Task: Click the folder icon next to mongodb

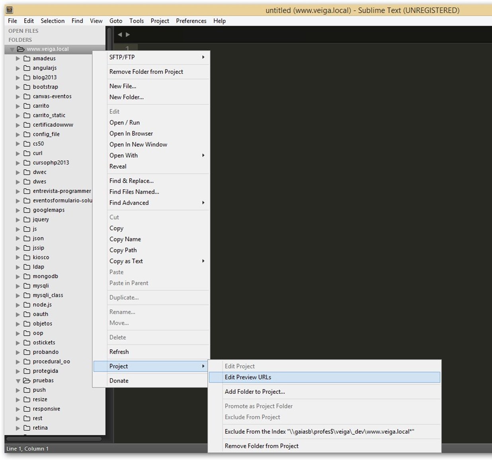Action: pyautogui.click(x=27, y=276)
